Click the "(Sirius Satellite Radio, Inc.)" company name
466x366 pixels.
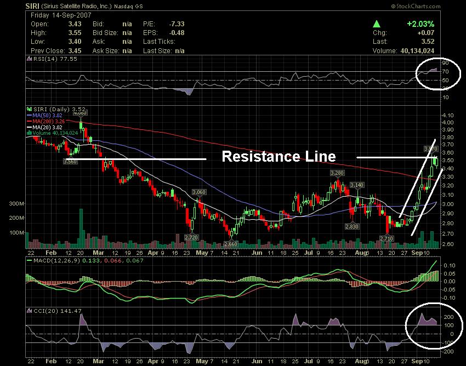click(x=76, y=6)
